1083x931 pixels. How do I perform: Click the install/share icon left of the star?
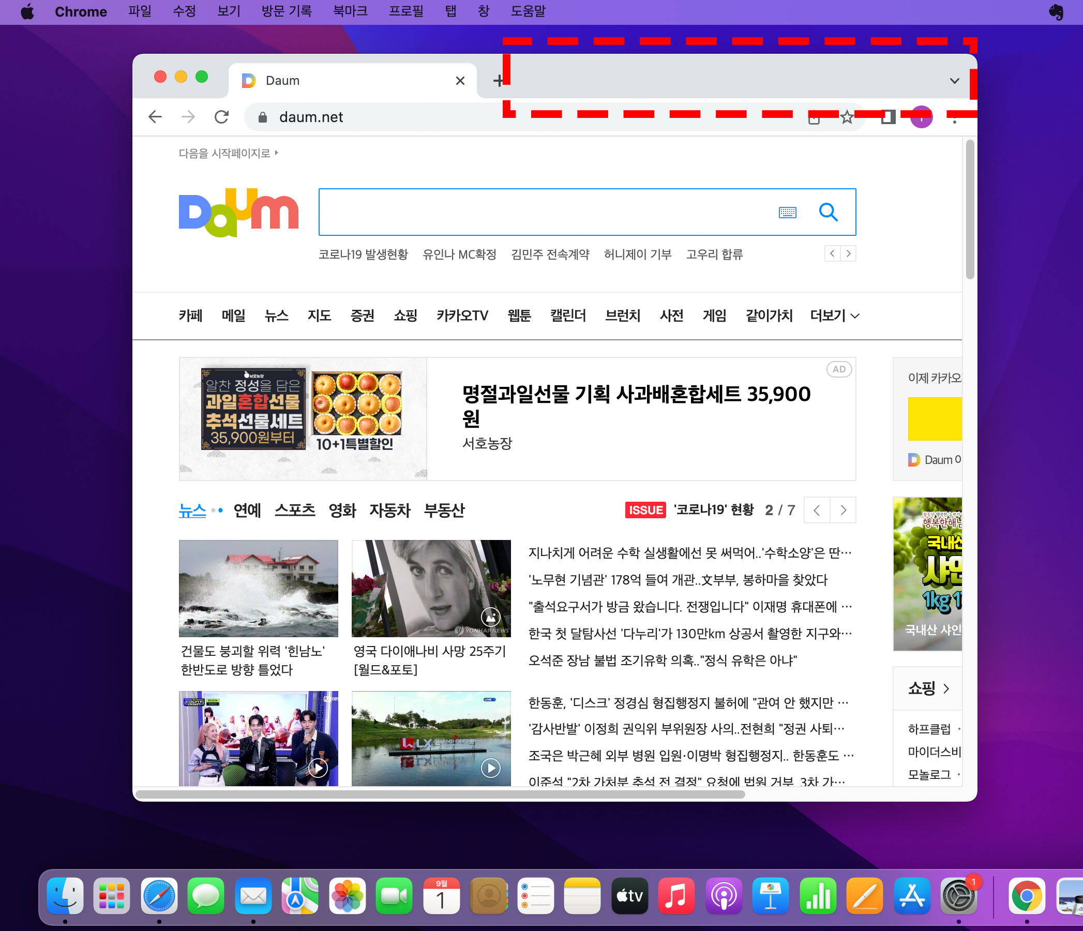tap(814, 118)
